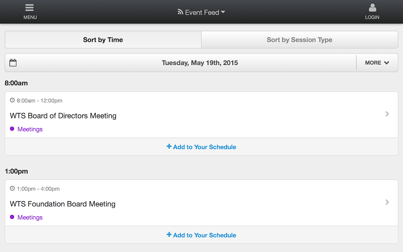
Task: Click the clock icon beside 1:00pm - 4:00pm
Action: (x=13, y=188)
